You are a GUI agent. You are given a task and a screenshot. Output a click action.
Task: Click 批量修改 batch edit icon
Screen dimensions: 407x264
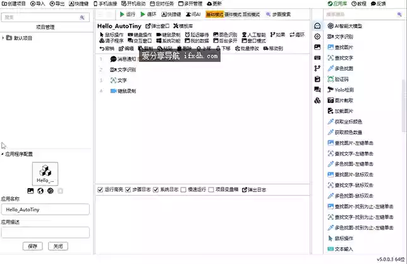point(237,49)
